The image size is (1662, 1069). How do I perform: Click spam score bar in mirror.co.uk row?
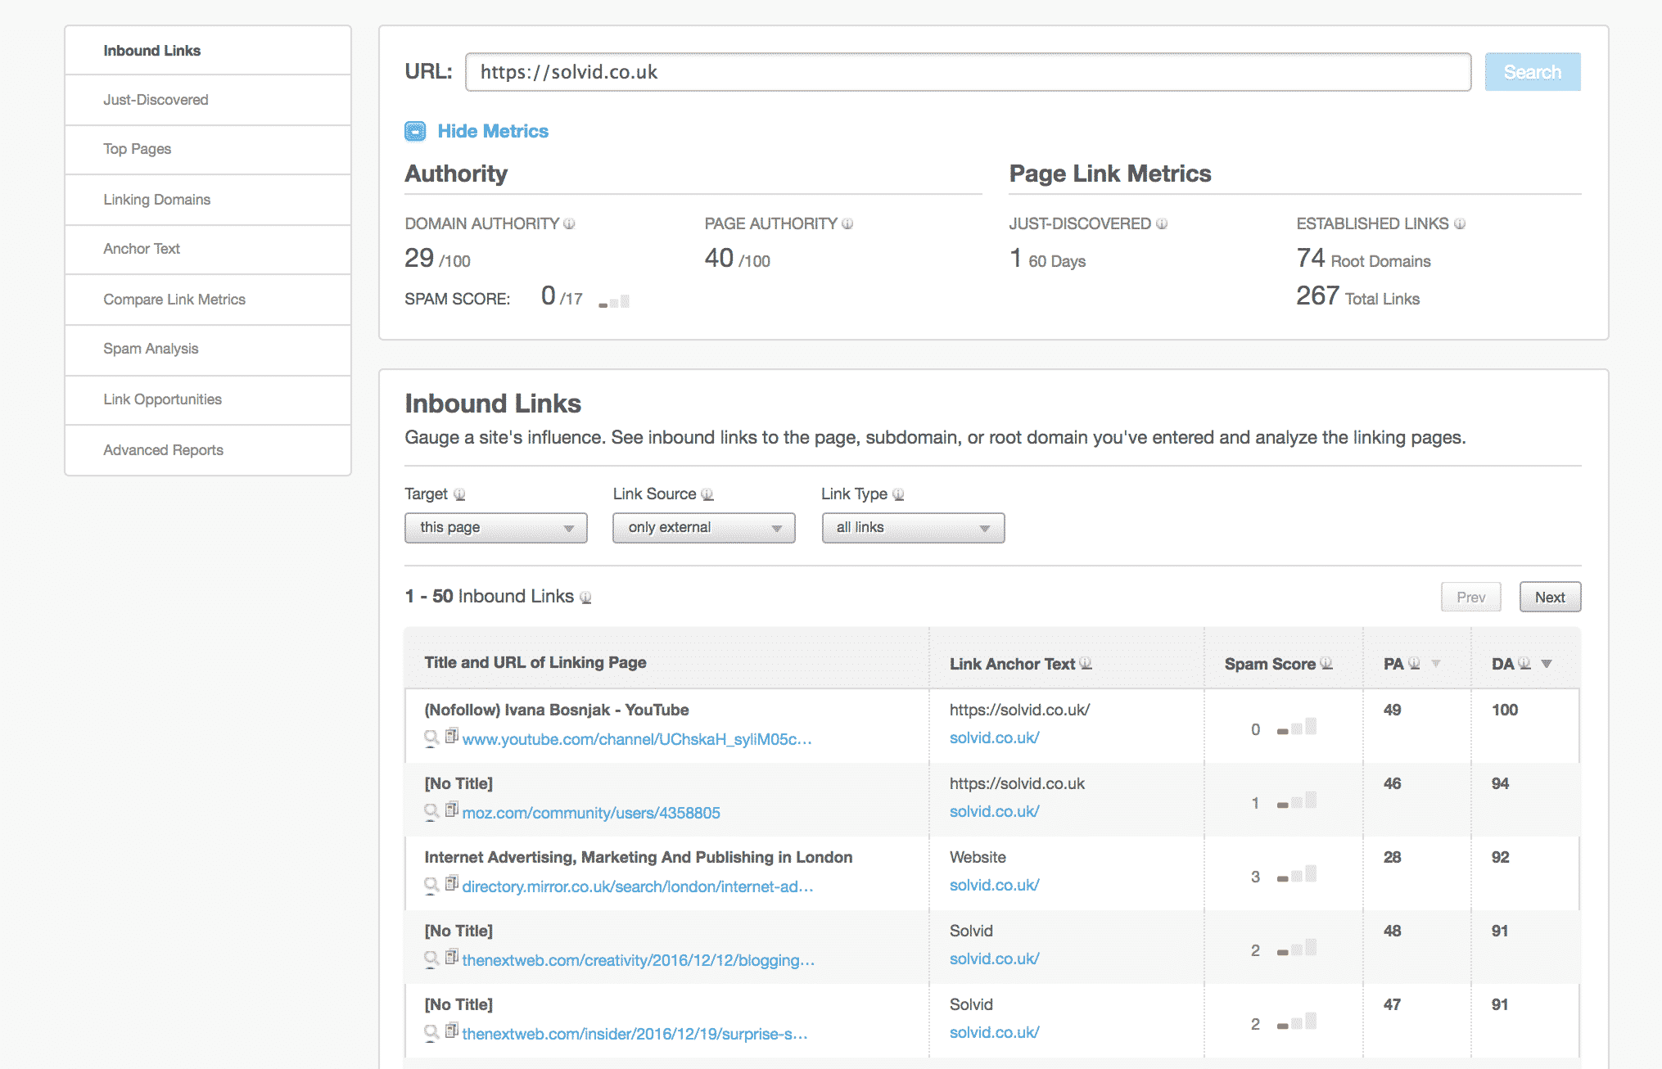point(1297,874)
